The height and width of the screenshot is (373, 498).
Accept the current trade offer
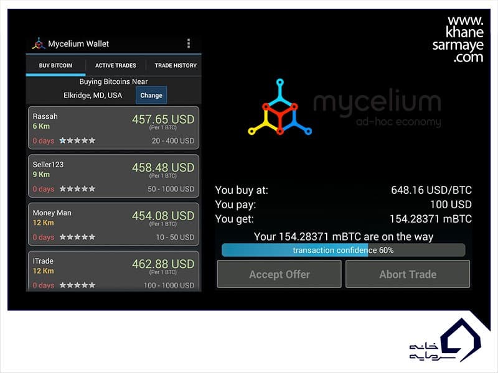pos(279,274)
